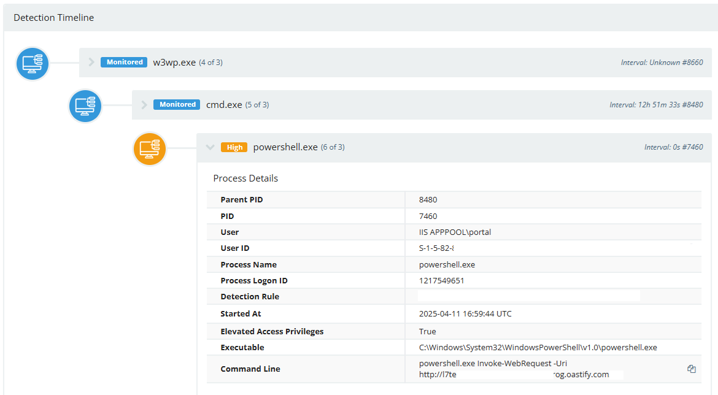Viewport: 718px width, 395px height.
Task: Click the Monitored badge on w3wp.exe
Action: [124, 62]
